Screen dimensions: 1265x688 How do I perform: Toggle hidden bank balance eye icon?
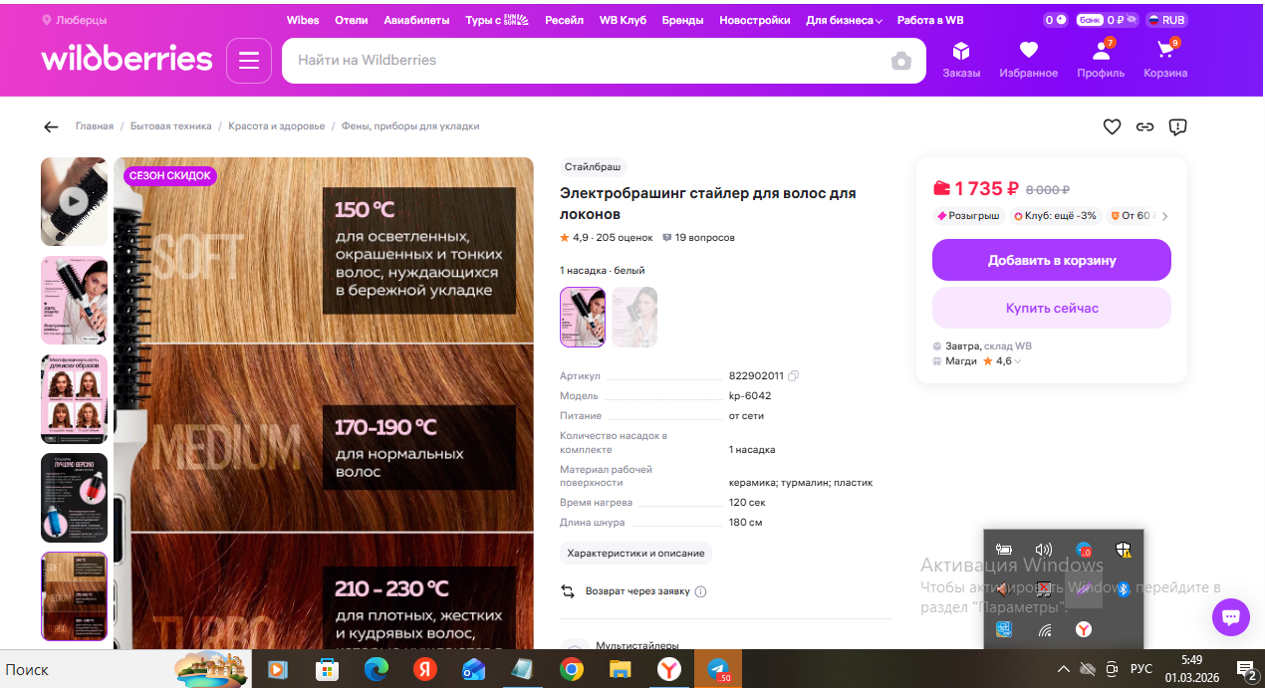[x=1133, y=20]
